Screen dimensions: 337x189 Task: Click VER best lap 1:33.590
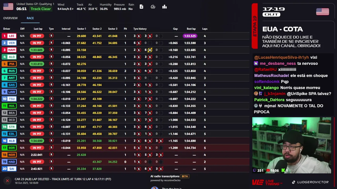click(x=190, y=43)
